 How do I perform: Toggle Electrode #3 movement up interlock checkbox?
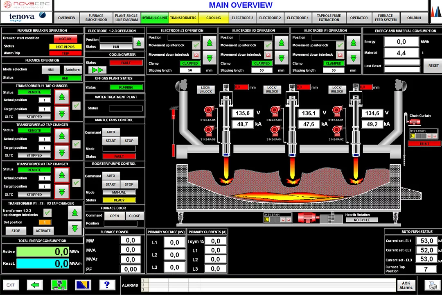point(196,45)
